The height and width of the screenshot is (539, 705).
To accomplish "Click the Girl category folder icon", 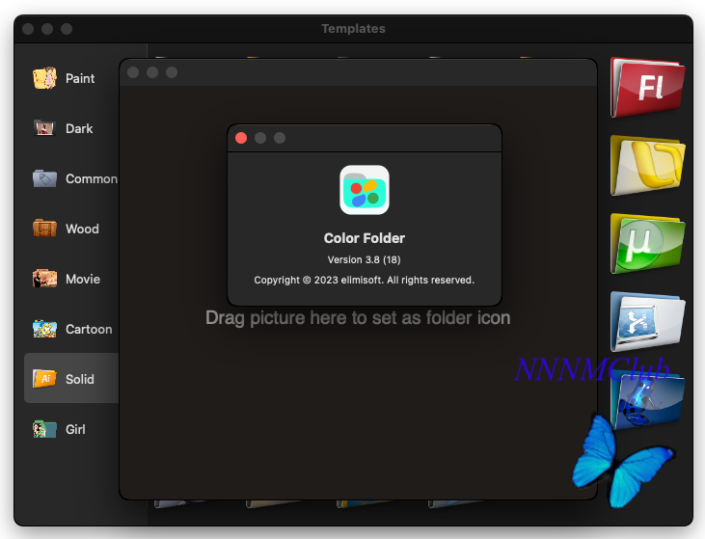I will pos(44,429).
